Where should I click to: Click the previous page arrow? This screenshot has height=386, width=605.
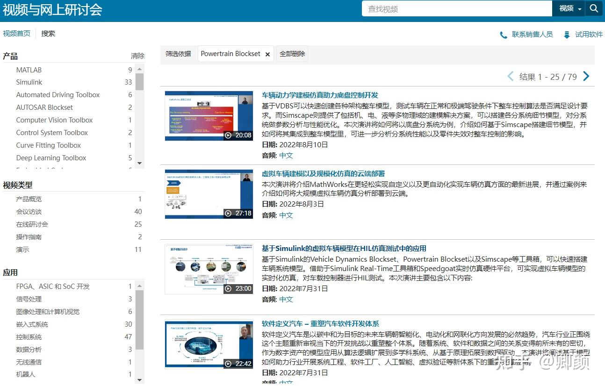tap(510, 76)
